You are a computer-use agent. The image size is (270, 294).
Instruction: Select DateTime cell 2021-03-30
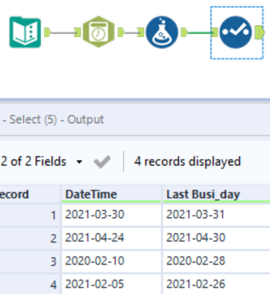112,215
